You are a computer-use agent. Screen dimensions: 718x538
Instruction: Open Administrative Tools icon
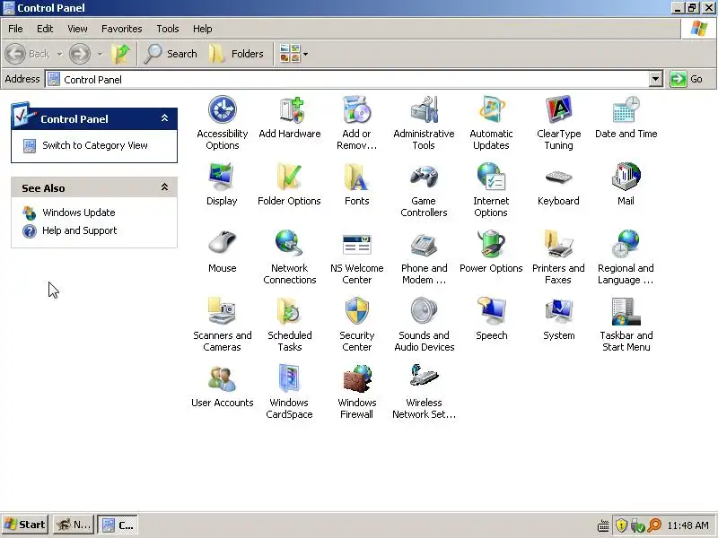tap(424, 110)
